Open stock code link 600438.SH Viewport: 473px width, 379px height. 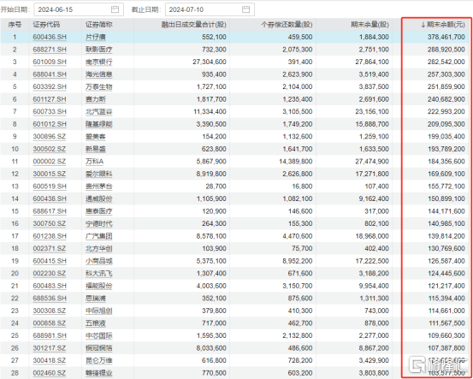50,198
